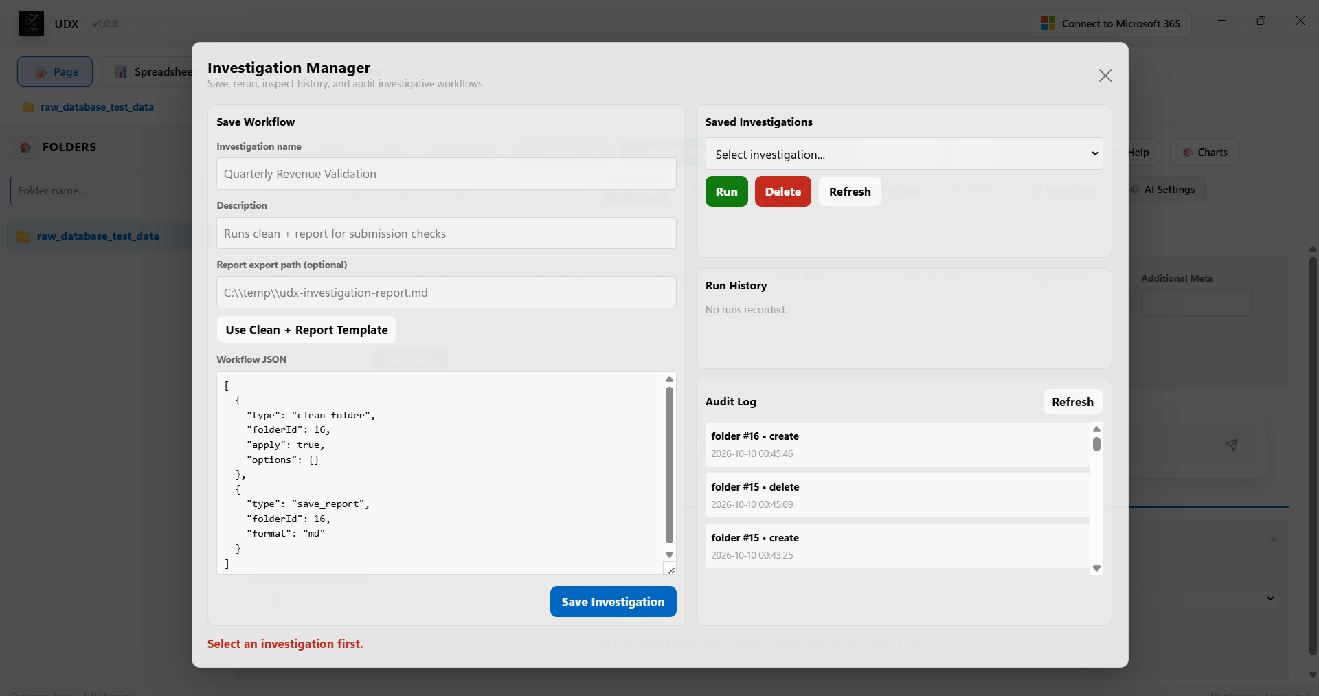Switch to the Page tab
Viewport: 1319px width, 696px height.
tap(55, 71)
